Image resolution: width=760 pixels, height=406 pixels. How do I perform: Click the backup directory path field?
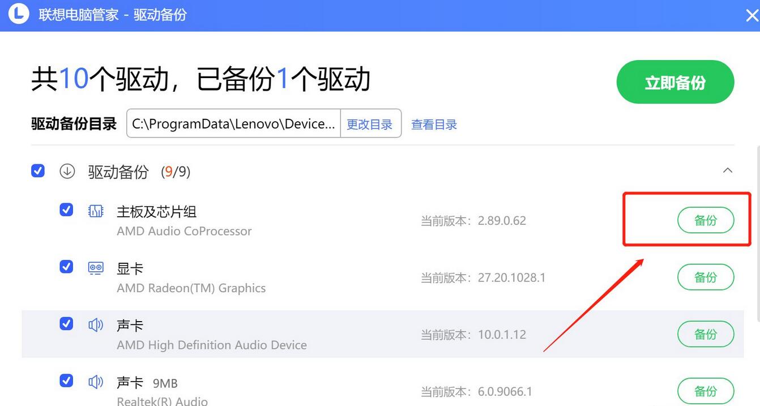point(233,124)
